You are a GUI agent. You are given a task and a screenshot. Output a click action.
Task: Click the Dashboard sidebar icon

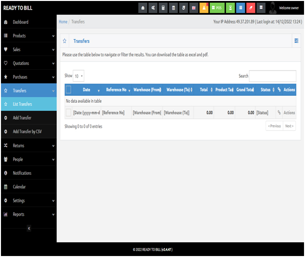click(x=6, y=22)
